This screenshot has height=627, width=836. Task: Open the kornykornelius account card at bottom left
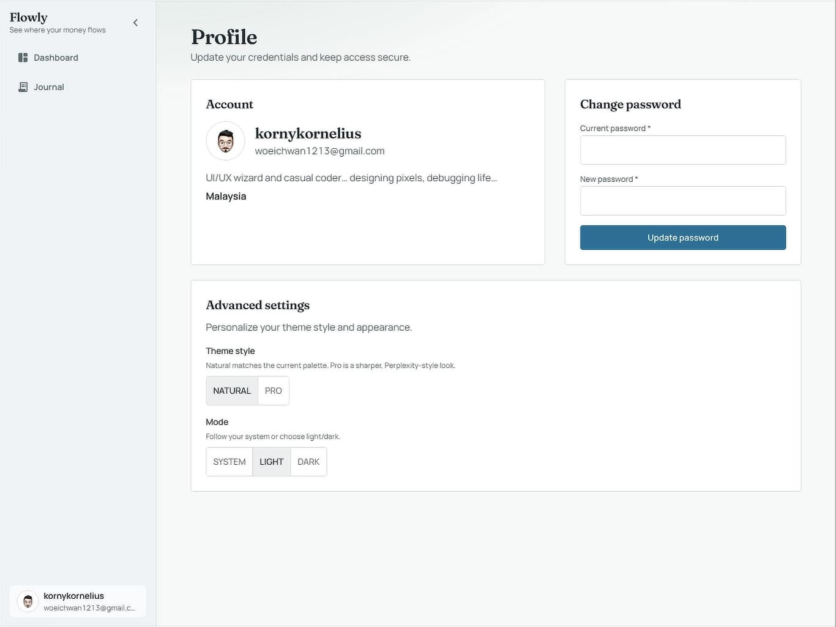[77, 601]
